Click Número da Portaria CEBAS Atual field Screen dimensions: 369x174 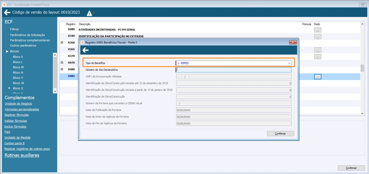click(233, 103)
